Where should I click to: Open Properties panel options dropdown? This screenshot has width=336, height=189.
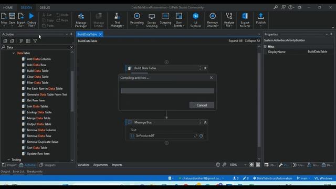click(x=327, y=34)
